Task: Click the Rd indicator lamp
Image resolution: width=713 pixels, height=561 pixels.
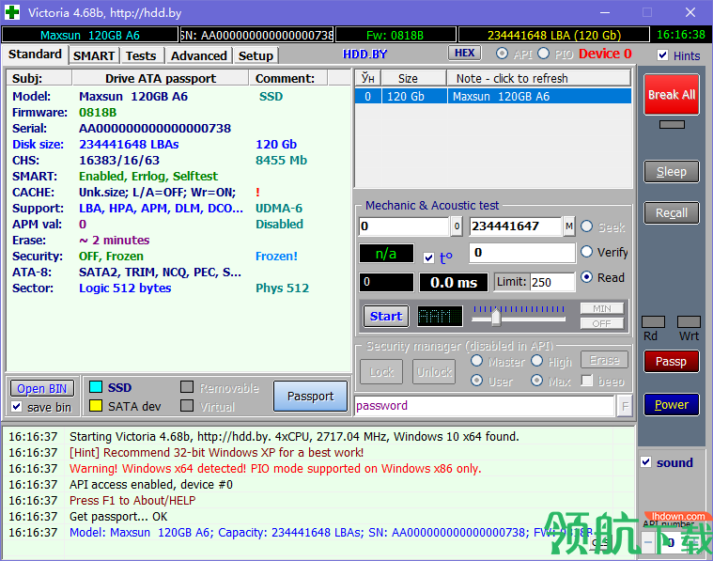Action: coord(653,322)
